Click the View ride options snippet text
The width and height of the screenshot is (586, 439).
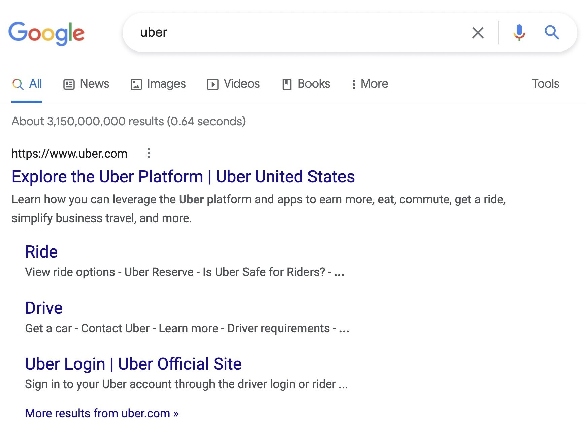[x=185, y=272]
